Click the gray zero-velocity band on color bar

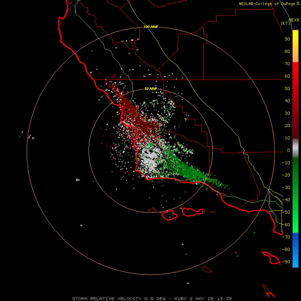click(295, 148)
